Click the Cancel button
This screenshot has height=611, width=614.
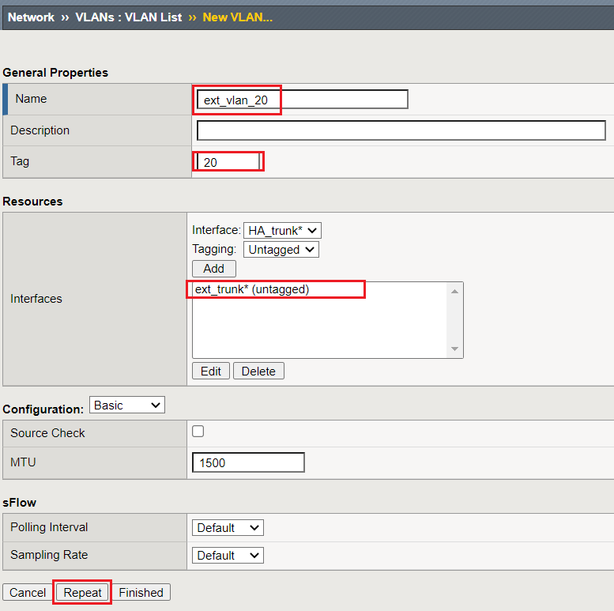point(28,592)
